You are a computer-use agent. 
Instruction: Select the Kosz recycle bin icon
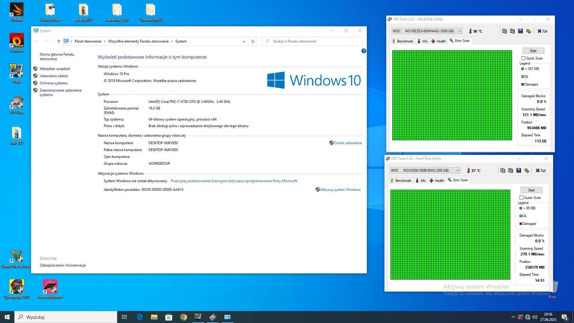click(552, 290)
